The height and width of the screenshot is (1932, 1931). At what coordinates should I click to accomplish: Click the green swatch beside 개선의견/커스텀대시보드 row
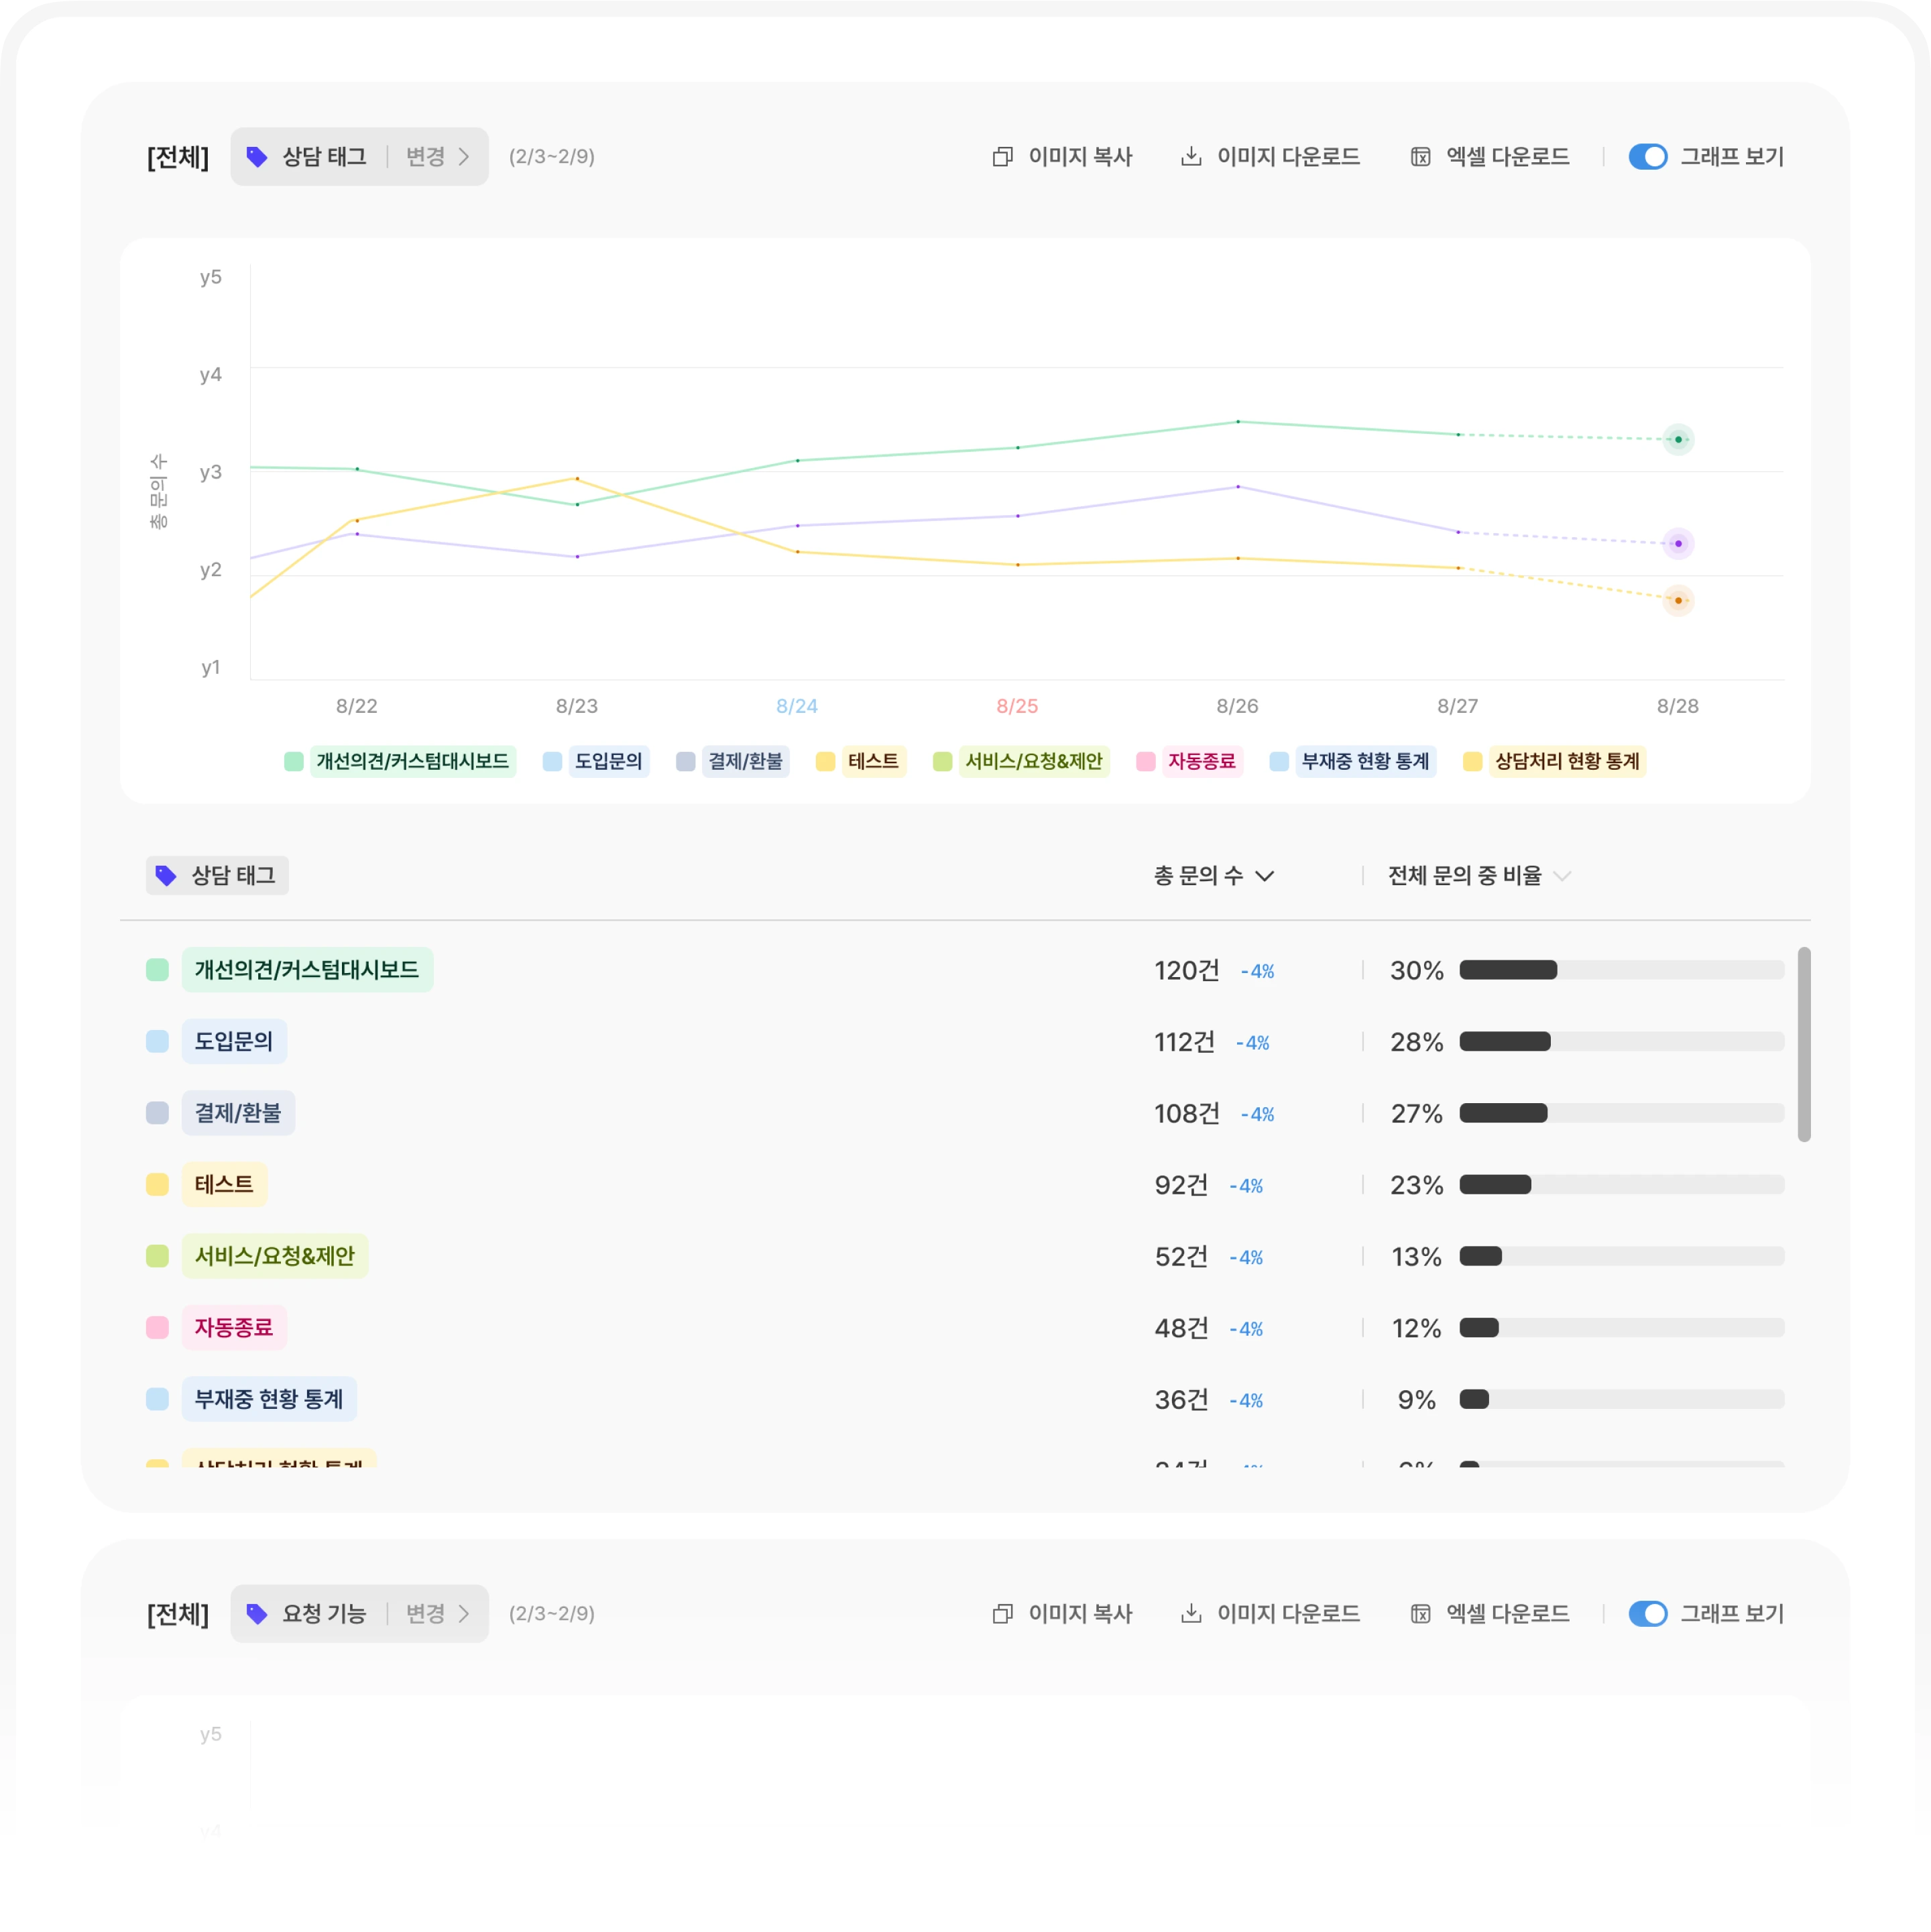(157, 970)
